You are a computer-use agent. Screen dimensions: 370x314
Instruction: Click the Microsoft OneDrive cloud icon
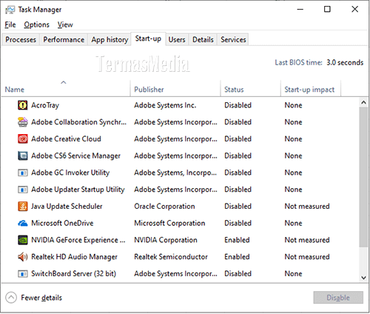pos(23,223)
